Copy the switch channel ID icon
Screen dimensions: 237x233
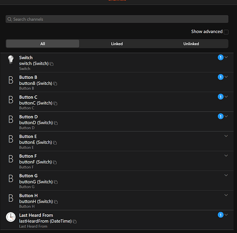coord(52,64)
